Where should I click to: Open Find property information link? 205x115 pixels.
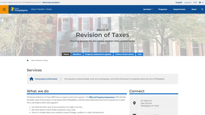(46, 79)
